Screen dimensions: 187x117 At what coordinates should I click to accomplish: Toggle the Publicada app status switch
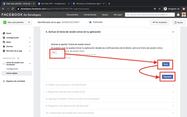pyautogui.click(x=89, y=22)
